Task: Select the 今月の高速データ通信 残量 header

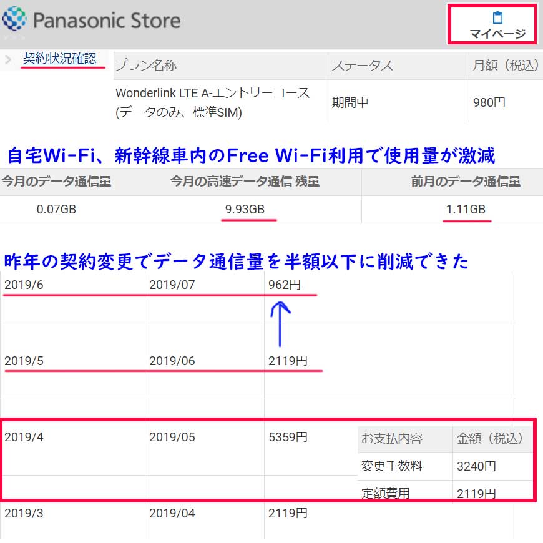Action: [x=245, y=182]
